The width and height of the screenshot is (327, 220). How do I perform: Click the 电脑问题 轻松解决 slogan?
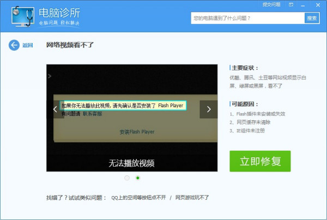point(59,23)
